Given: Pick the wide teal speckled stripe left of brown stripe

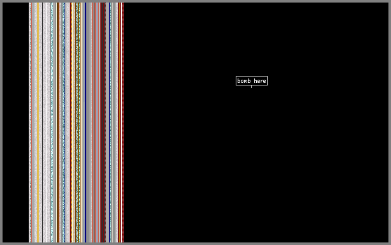Looking at the screenshot, I should pos(52,122).
